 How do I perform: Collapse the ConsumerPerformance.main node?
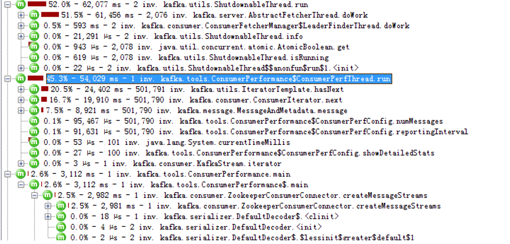coord(7,174)
